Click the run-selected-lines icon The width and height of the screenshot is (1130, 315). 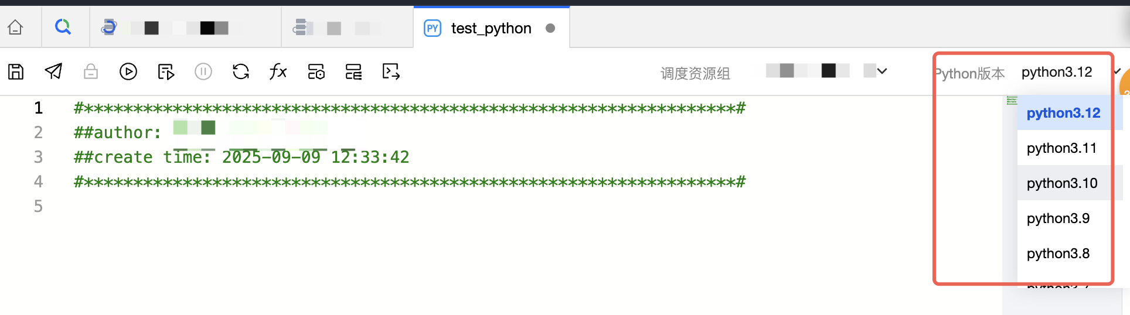166,72
